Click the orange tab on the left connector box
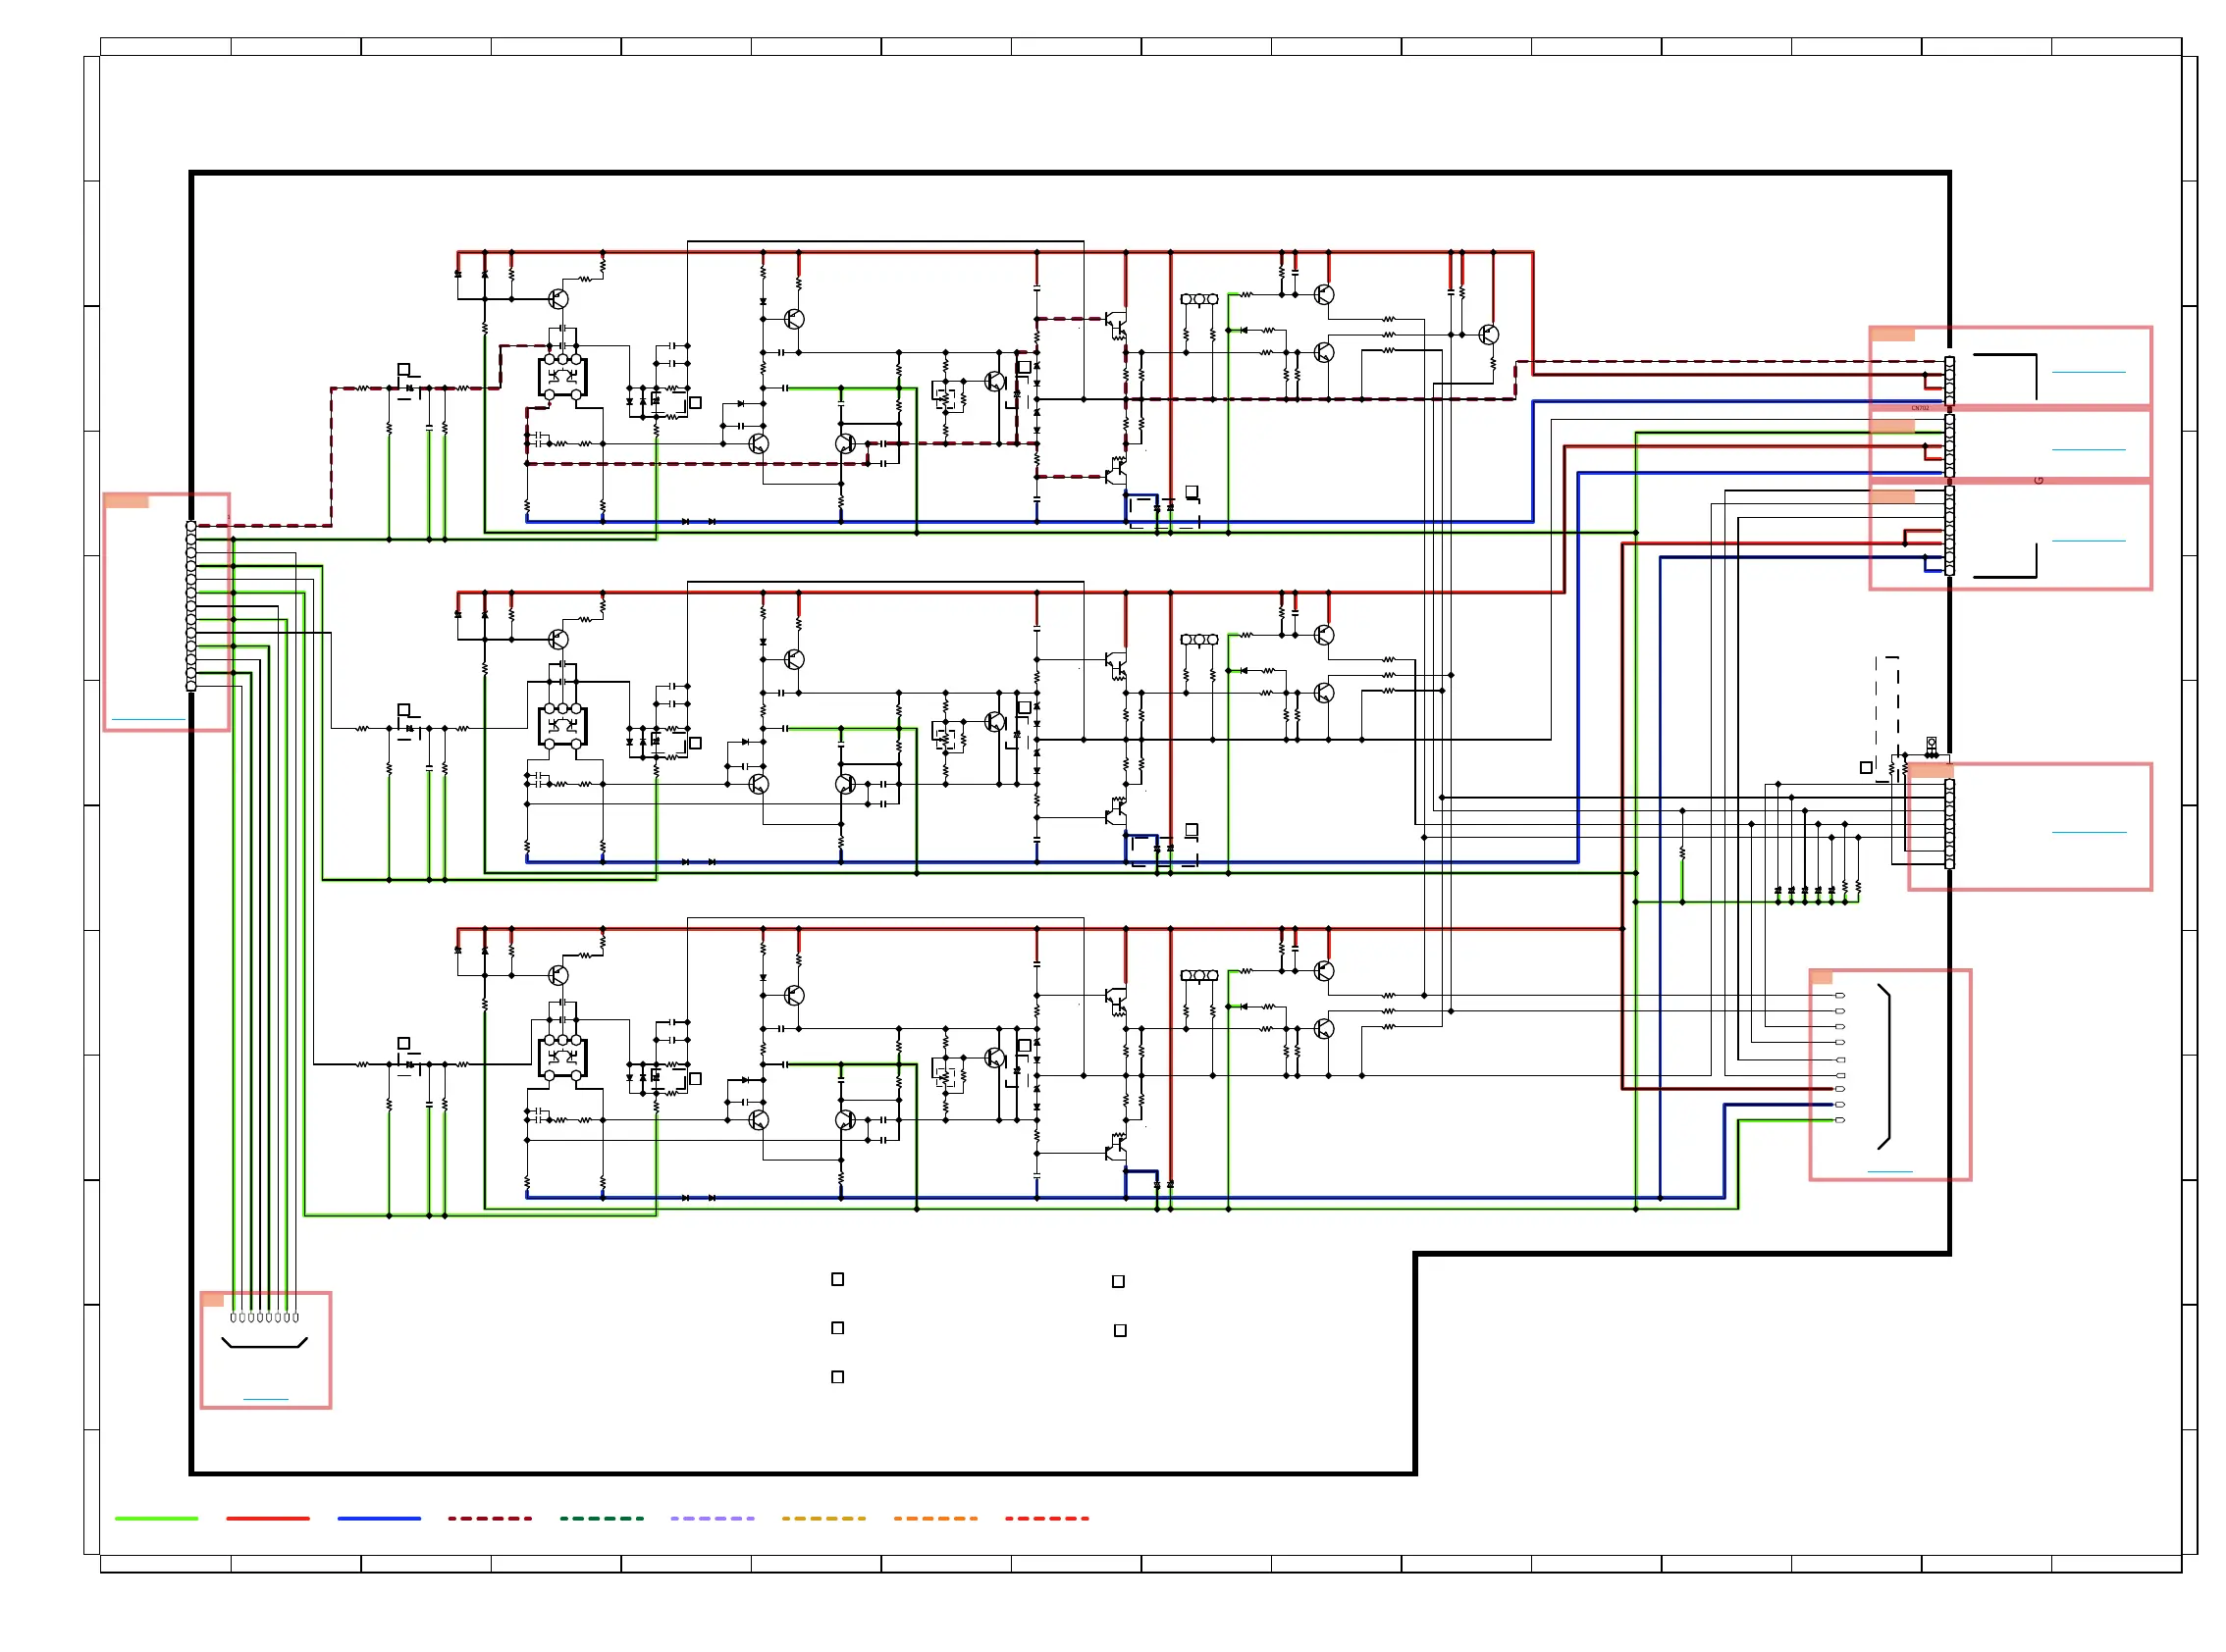The height and width of the screenshot is (1652, 2226). click(x=126, y=501)
